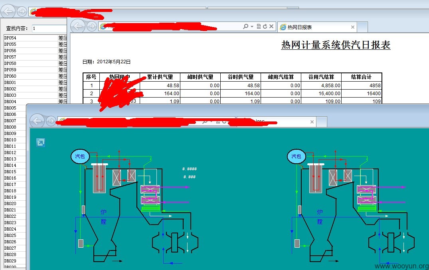The height and width of the screenshot is (270, 429).
Task: Select DR001 row in the list
Action: click(35, 82)
